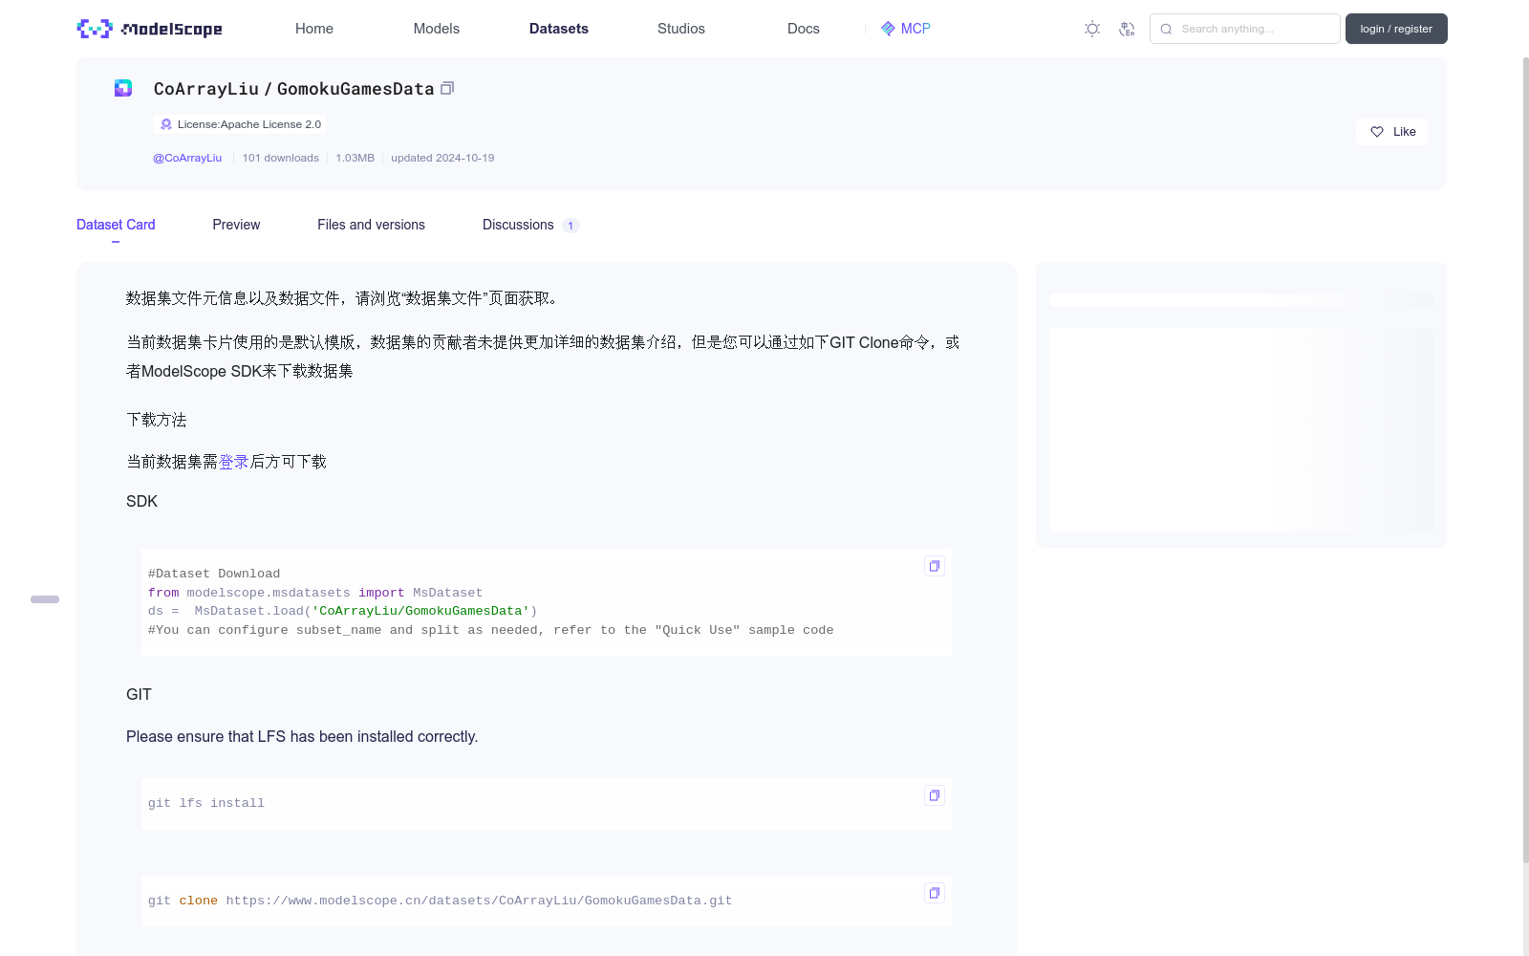The image size is (1529, 956).
Task: Click the ModelScope logo
Action: click(x=149, y=29)
